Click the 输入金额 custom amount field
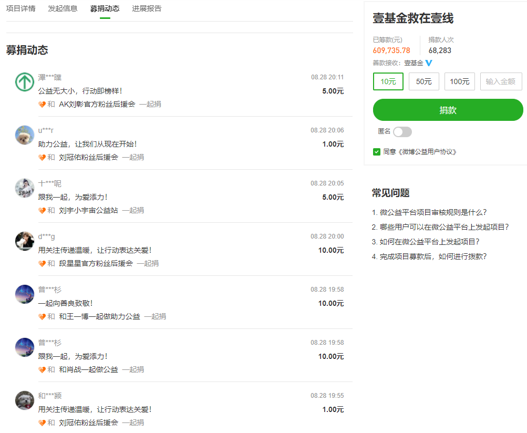Viewport: 527px width, 433px height. pyautogui.click(x=500, y=81)
